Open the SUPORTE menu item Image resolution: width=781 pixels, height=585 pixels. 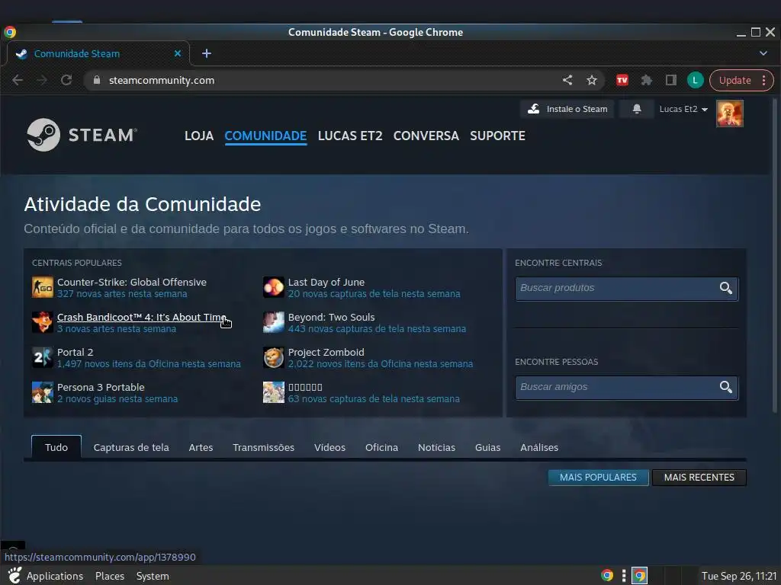pyautogui.click(x=497, y=136)
